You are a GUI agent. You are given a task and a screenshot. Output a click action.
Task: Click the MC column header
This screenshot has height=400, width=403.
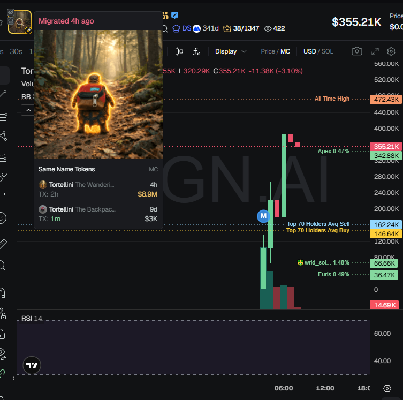pos(153,169)
